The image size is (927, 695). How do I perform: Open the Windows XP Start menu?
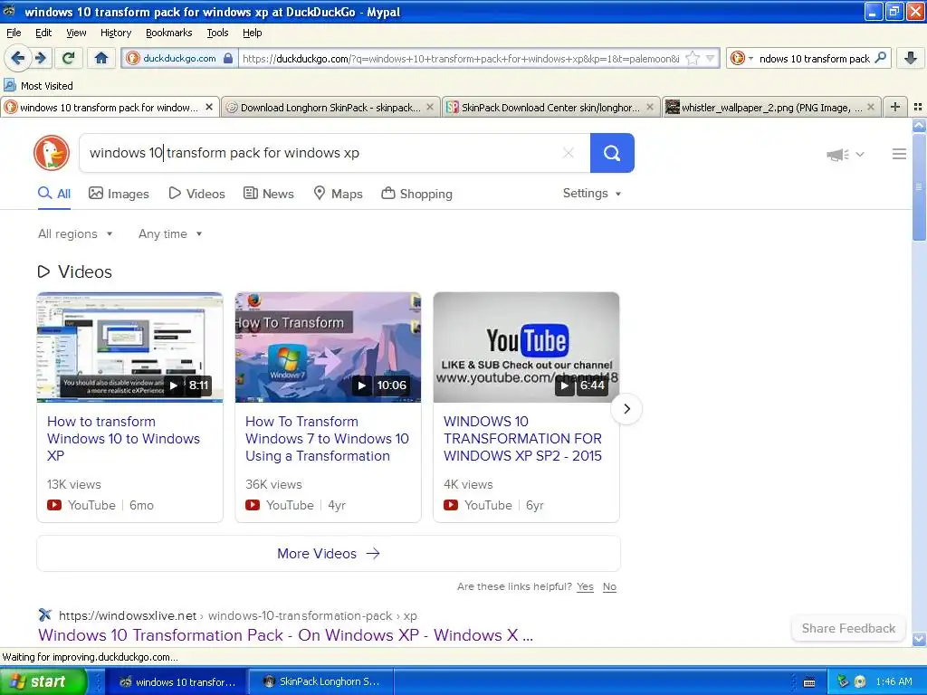pyautogui.click(x=43, y=681)
